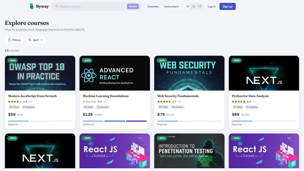Open the Filters panel
304x171 pixels.
click(x=14, y=40)
